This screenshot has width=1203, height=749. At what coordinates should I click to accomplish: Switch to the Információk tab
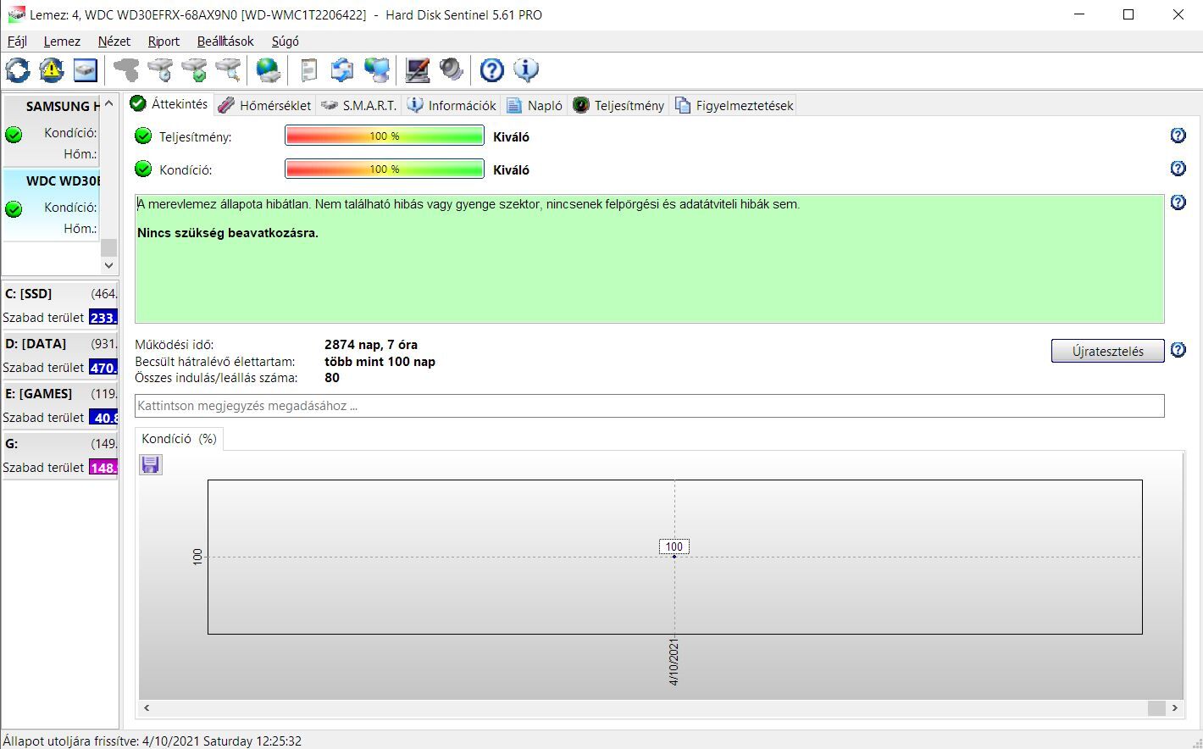452,105
